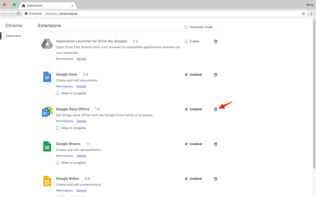View Google Sheets Permissions
The width and height of the screenshot is (316, 197).
64,156
